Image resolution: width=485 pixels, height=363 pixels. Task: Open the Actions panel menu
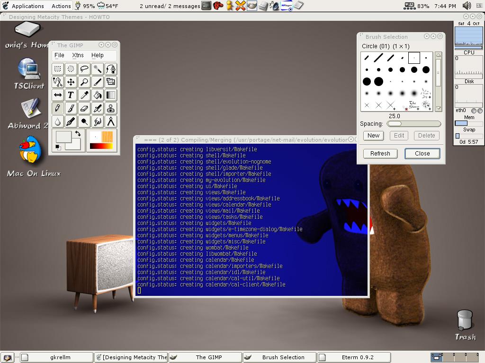[x=61, y=6]
